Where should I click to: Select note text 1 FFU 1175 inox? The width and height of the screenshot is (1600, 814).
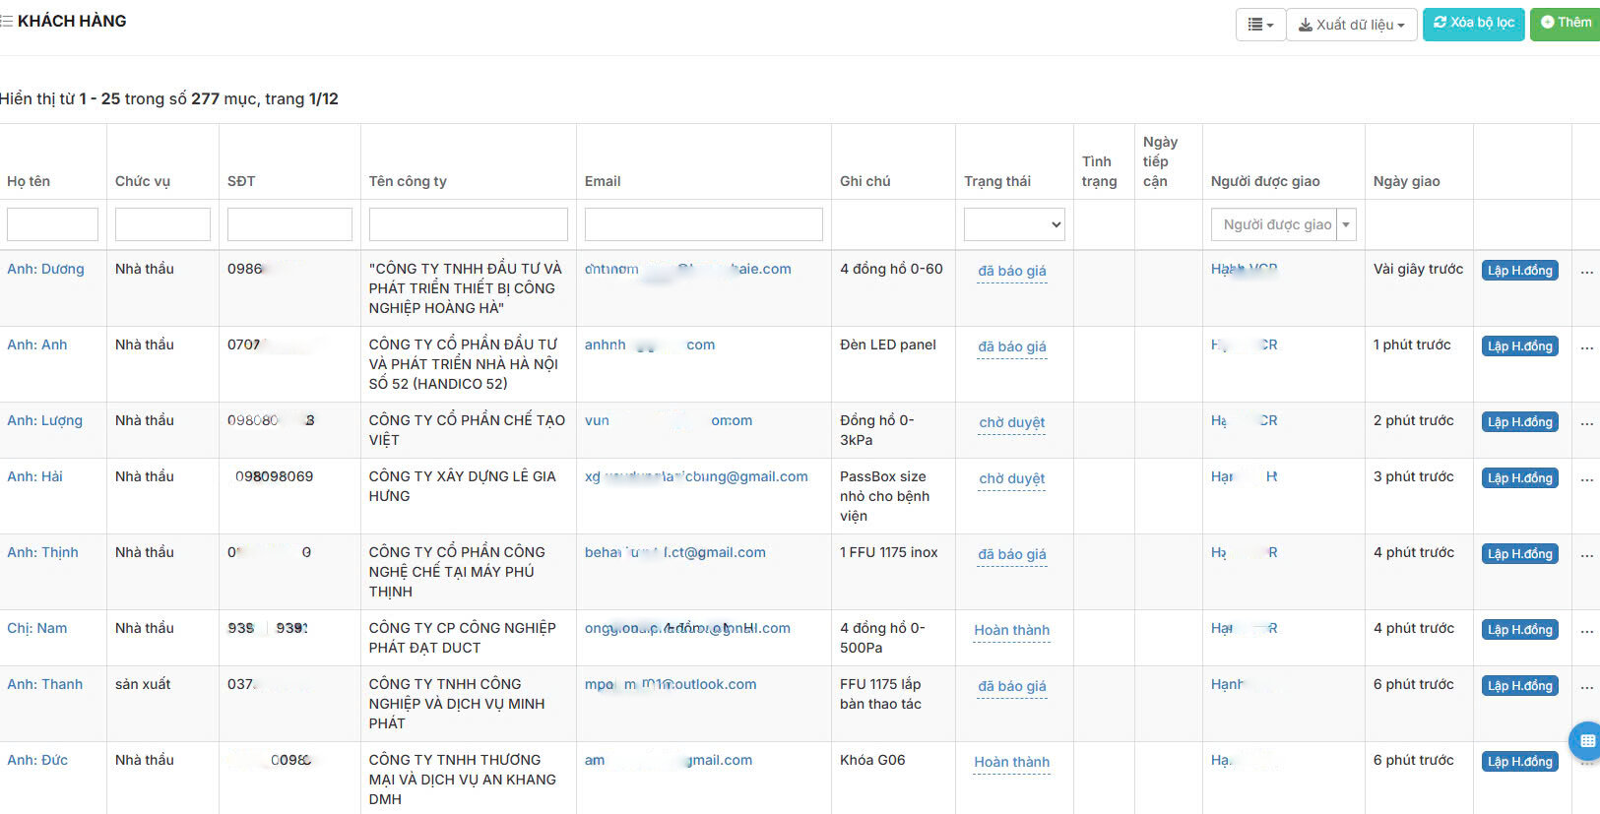click(889, 552)
